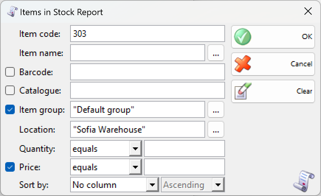Uncheck the Item group checkbox

[x=10, y=109]
